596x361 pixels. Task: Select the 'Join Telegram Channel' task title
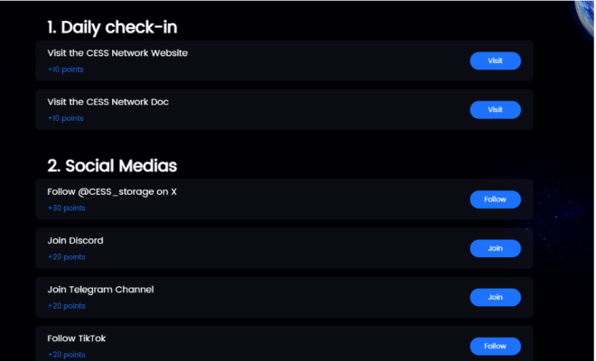tap(100, 290)
